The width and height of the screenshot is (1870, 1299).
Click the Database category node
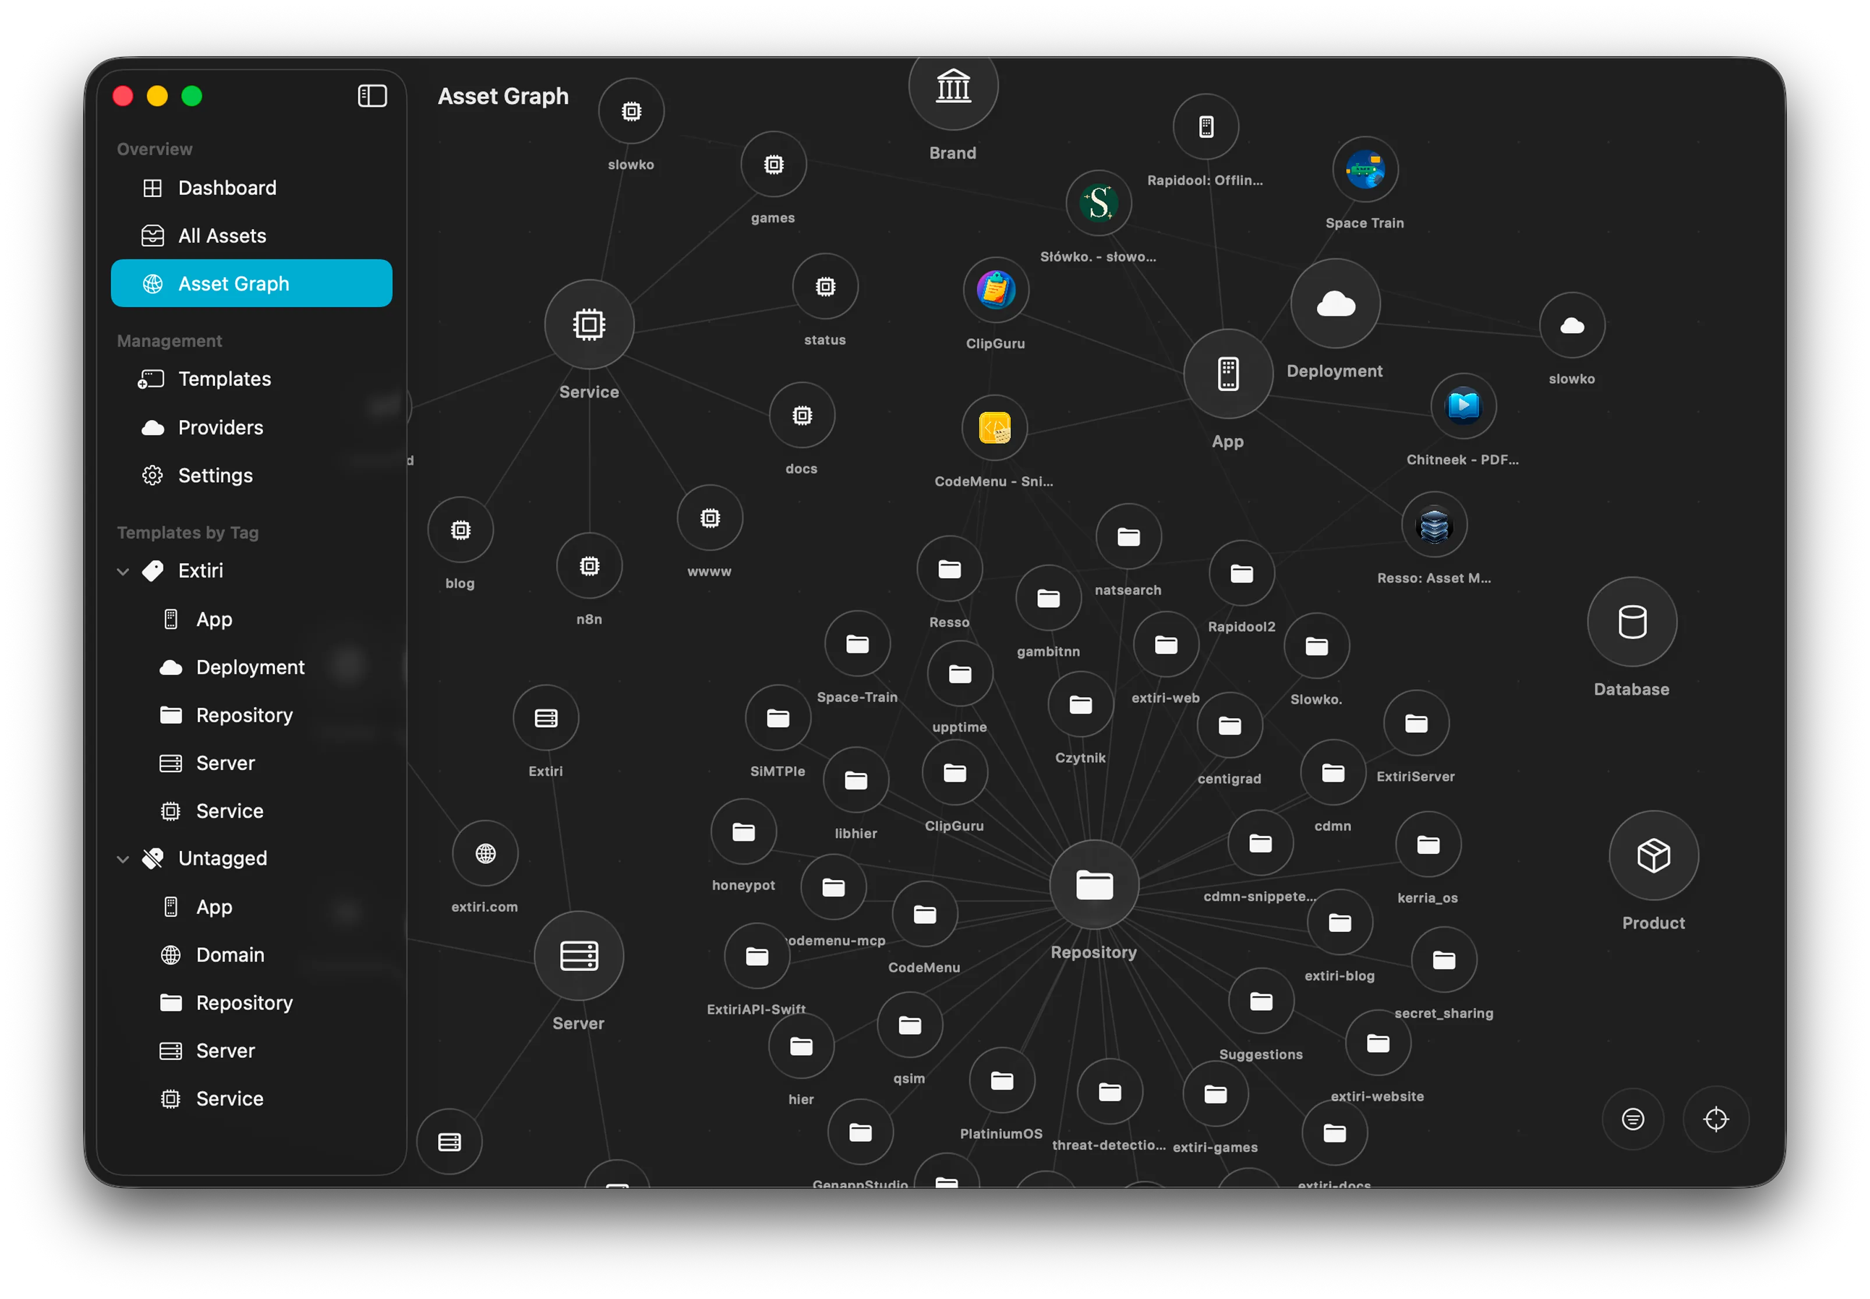(x=1631, y=622)
